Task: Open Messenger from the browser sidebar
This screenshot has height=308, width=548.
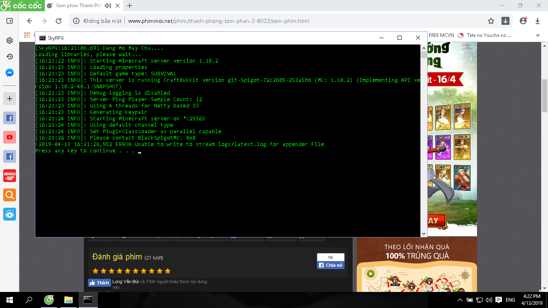Action: pyautogui.click(x=10, y=73)
